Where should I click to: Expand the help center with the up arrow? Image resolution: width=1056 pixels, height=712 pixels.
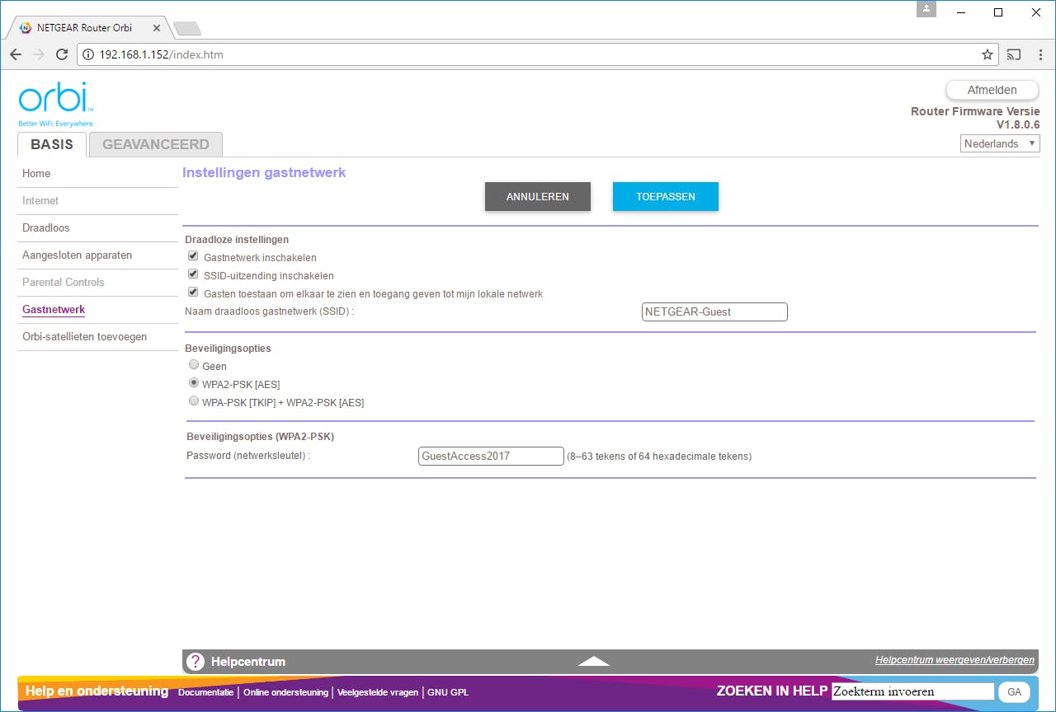594,661
